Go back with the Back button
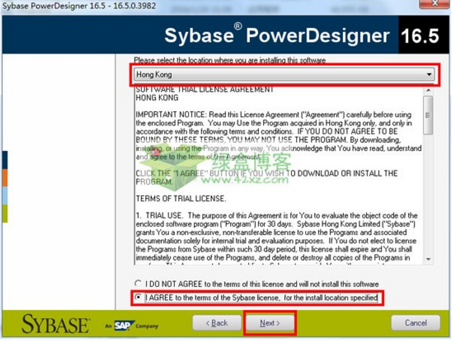This screenshot has width=452, height=341. pyautogui.click(x=217, y=323)
